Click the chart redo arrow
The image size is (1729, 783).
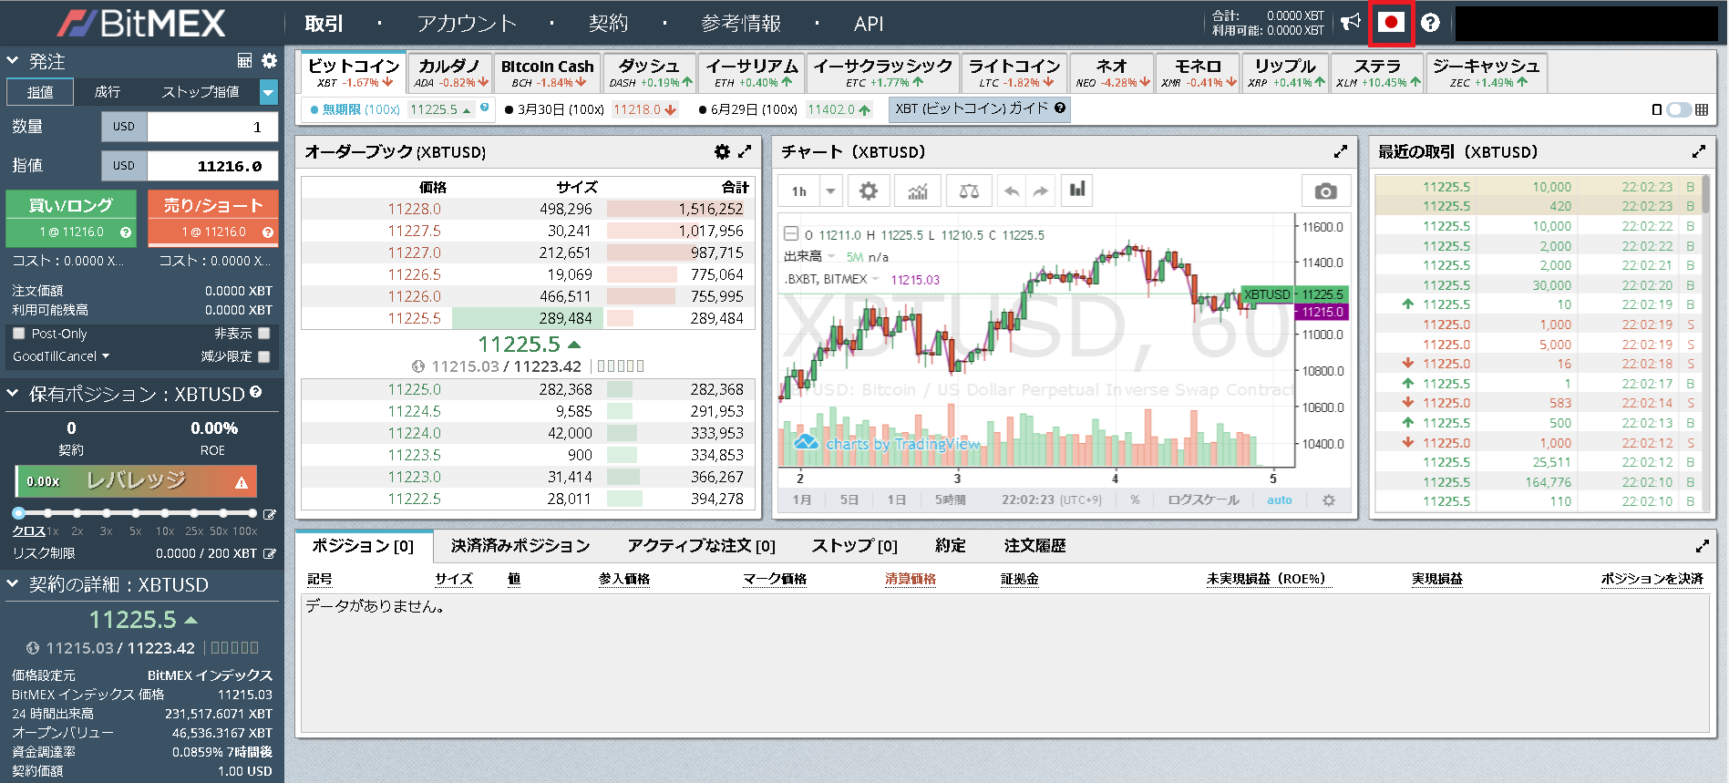pos(1040,191)
